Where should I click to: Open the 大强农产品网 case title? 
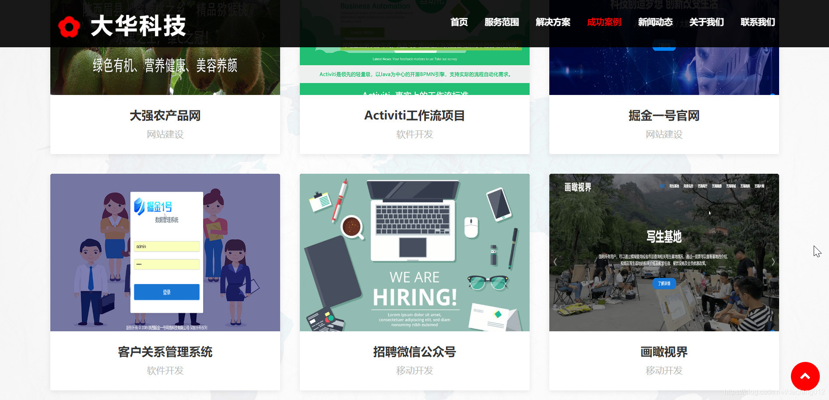pos(165,116)
